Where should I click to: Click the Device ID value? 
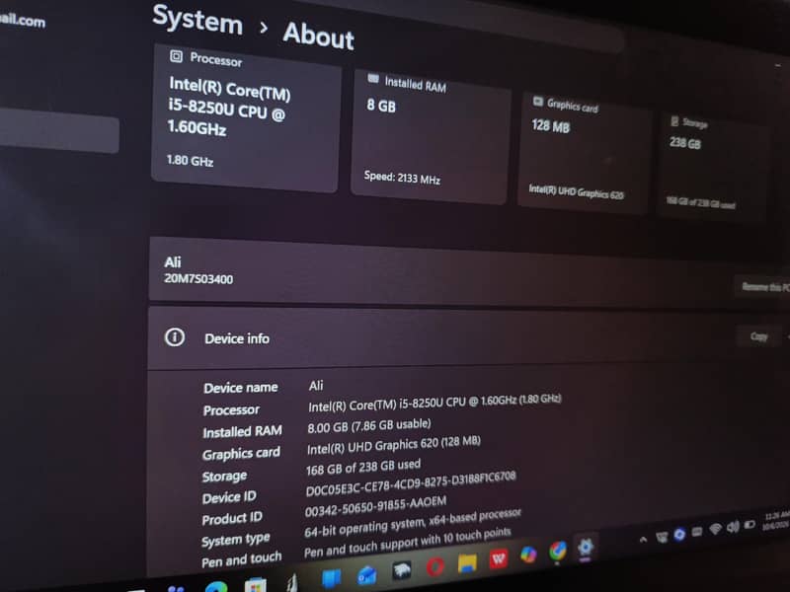pyautogui.click(x=411, y=483)
